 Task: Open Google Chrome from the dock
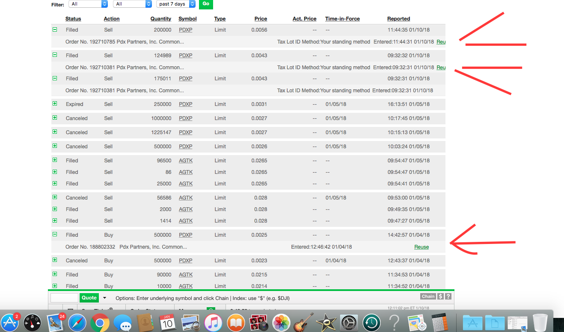(x=100, y=323)
